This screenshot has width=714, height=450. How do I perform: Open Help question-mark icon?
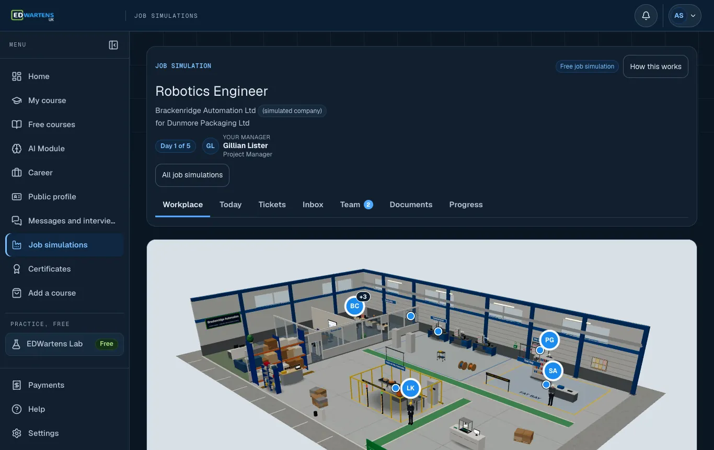17,409
